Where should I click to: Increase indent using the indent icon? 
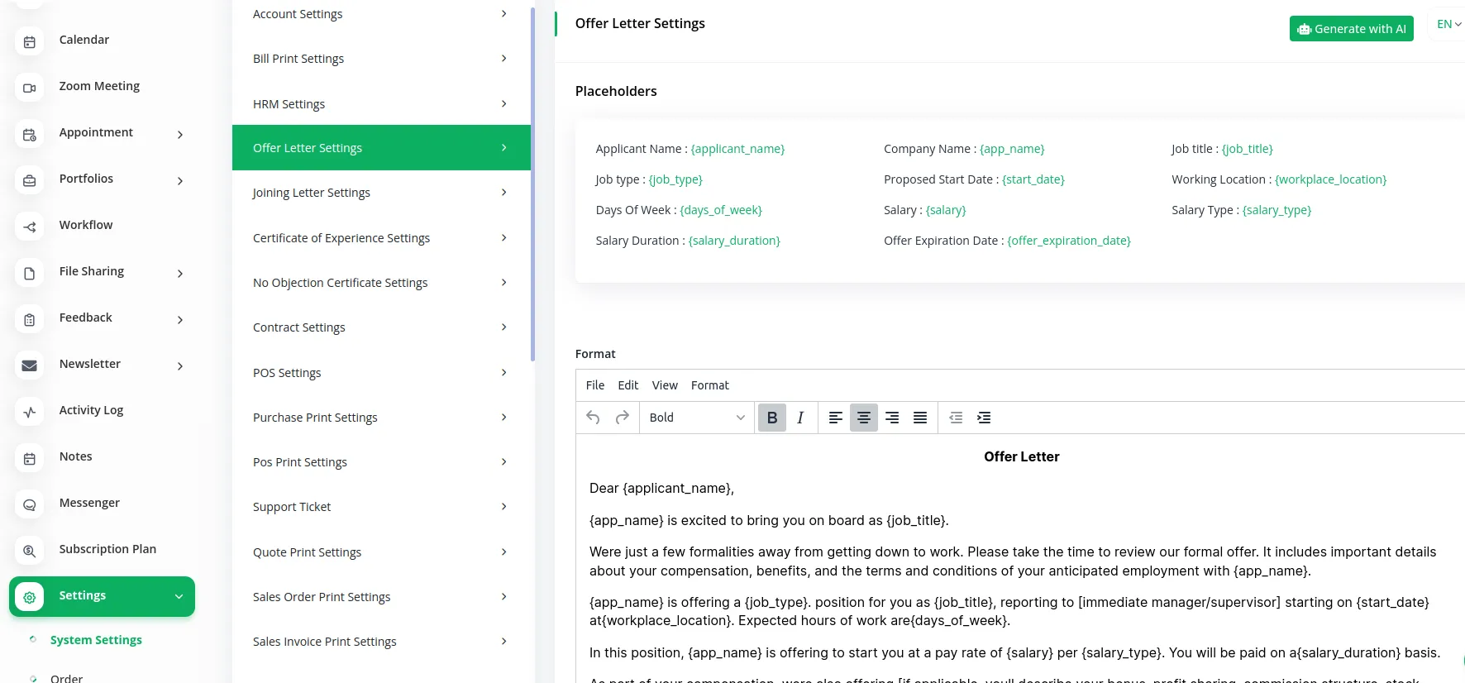(984, 418)
